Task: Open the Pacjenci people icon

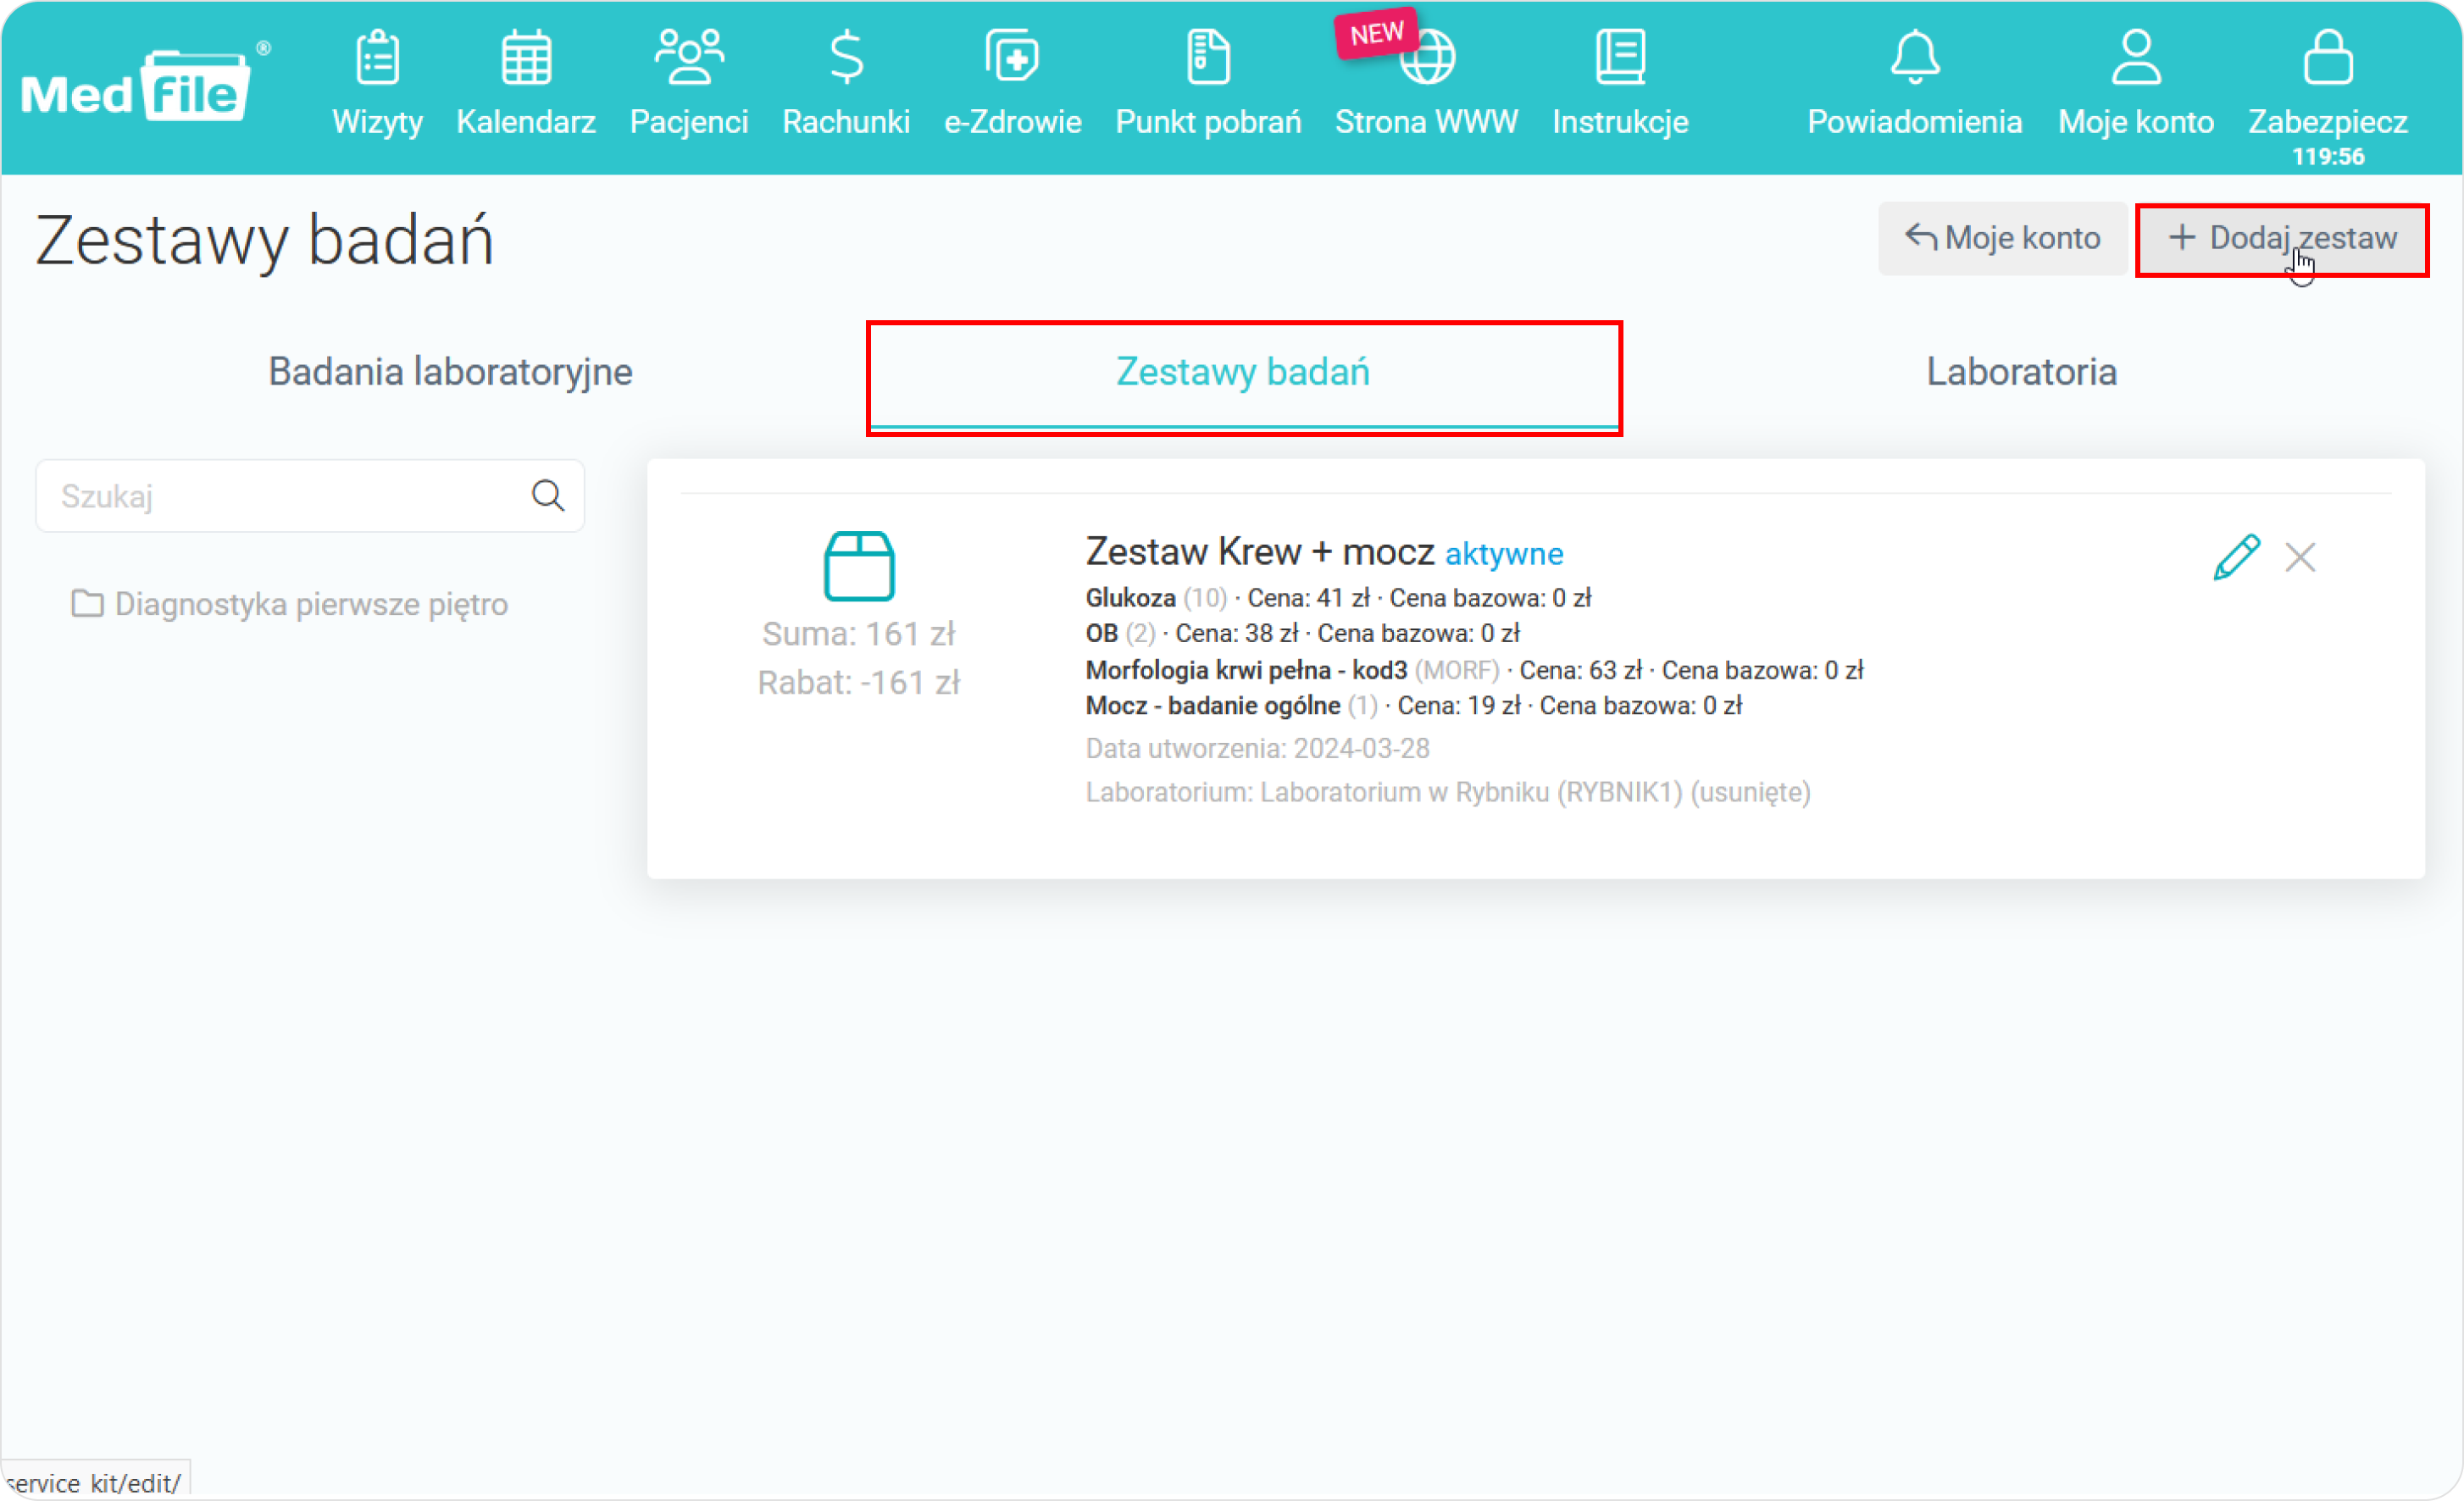Action: coord(689,56)
